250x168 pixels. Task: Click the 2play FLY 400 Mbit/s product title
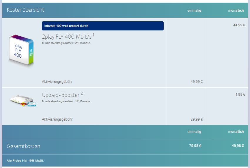pos(67,37)
